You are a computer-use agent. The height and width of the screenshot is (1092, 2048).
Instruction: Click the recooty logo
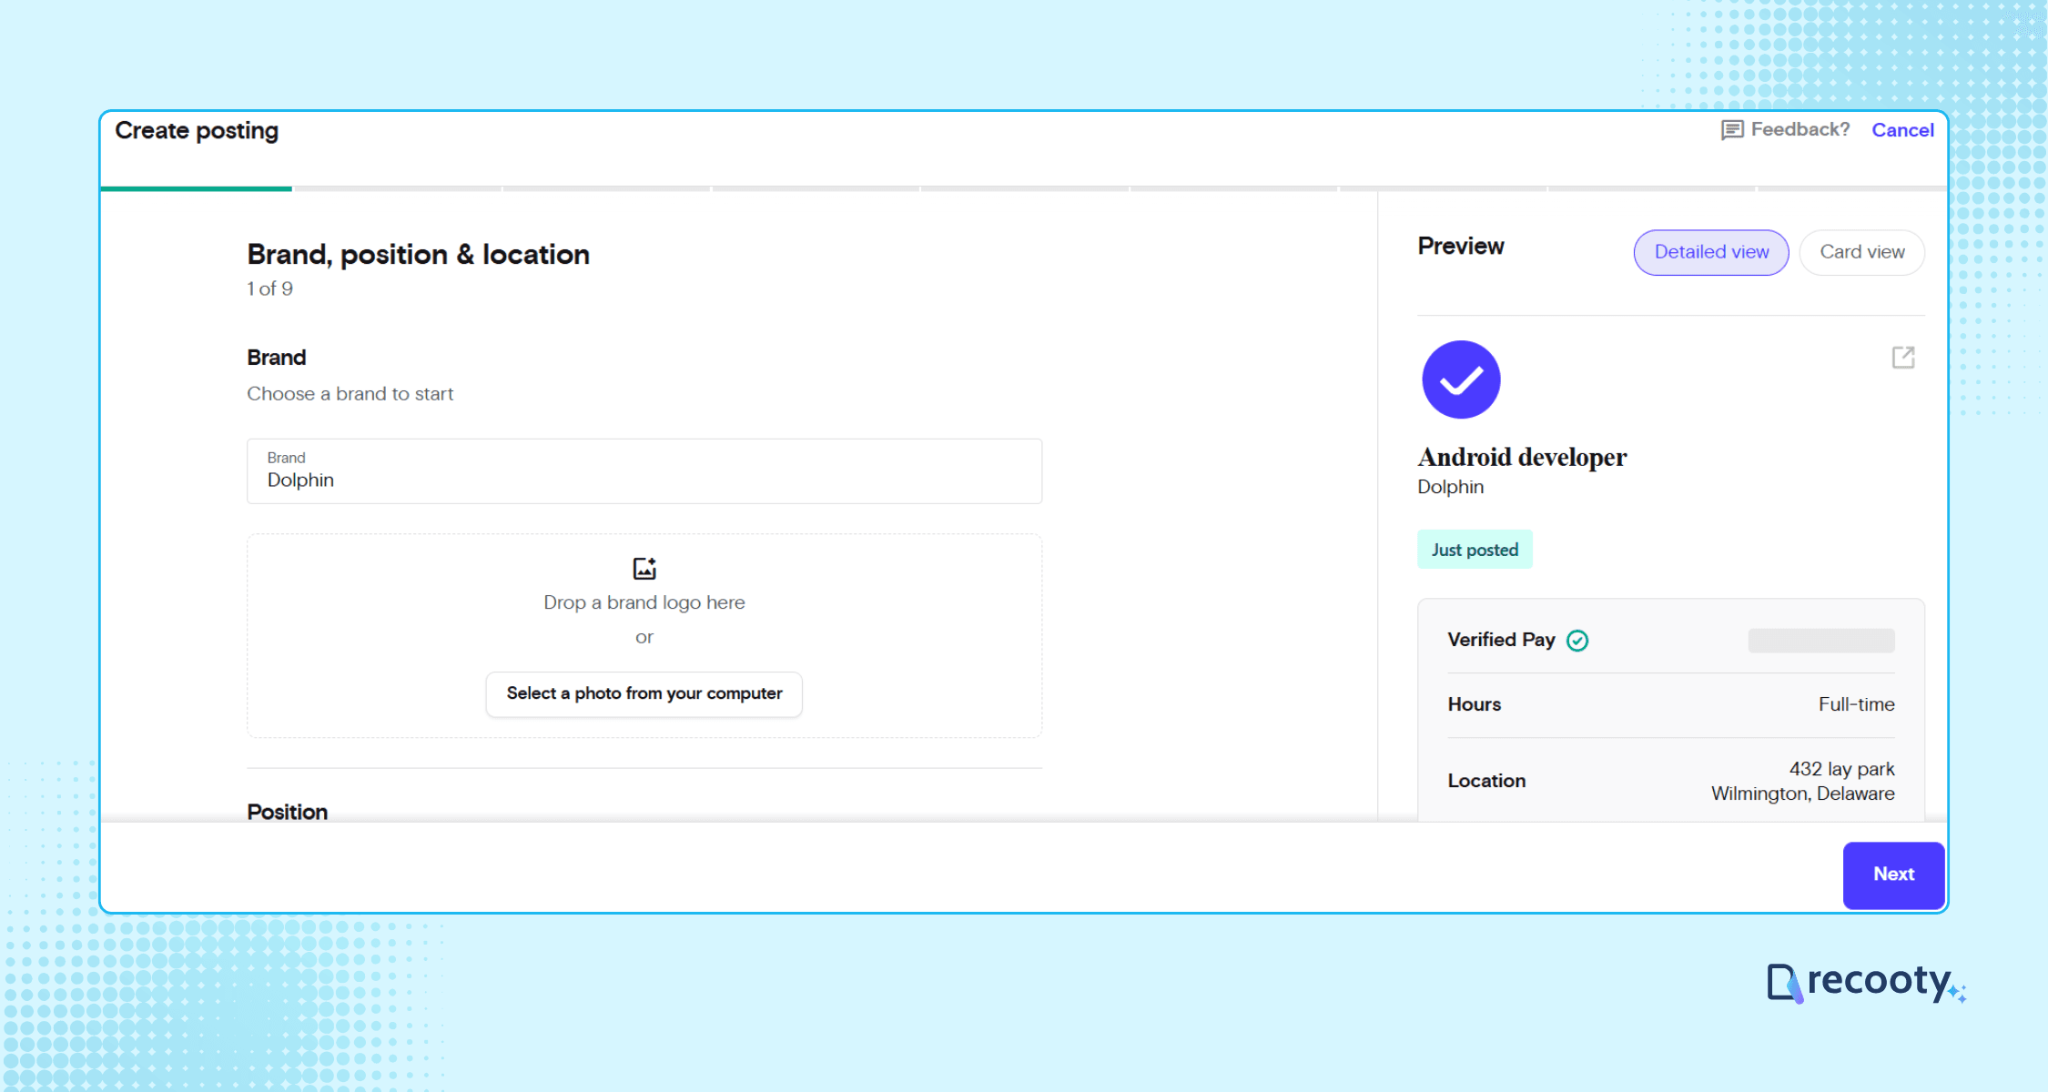[1866, 983]
